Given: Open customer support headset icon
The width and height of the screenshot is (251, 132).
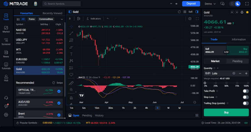Looking at the screenshot, I should [x=6, y=98].
